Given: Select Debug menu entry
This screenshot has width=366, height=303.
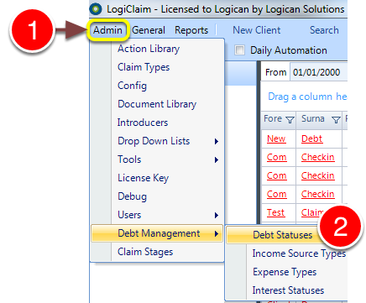Looking at the screenshot, I should pos(132,196).
